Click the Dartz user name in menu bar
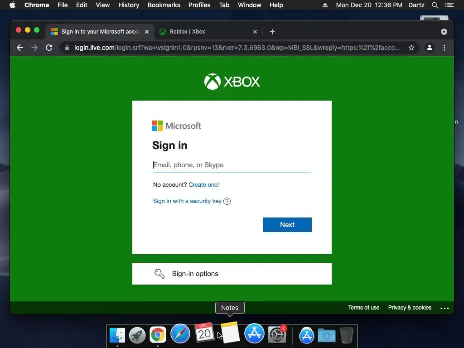This screenshot has width=464, height=348. click(416, 5)
